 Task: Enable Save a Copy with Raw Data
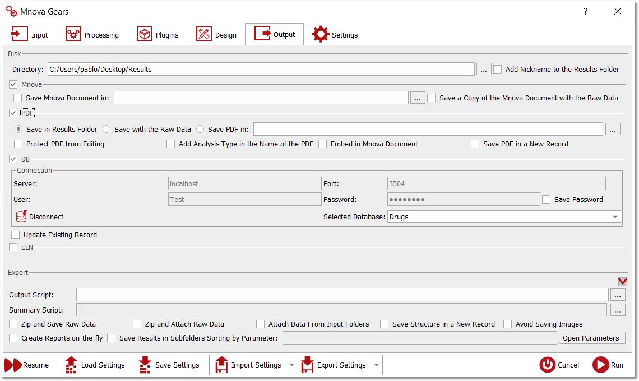[x=431, y=98]
